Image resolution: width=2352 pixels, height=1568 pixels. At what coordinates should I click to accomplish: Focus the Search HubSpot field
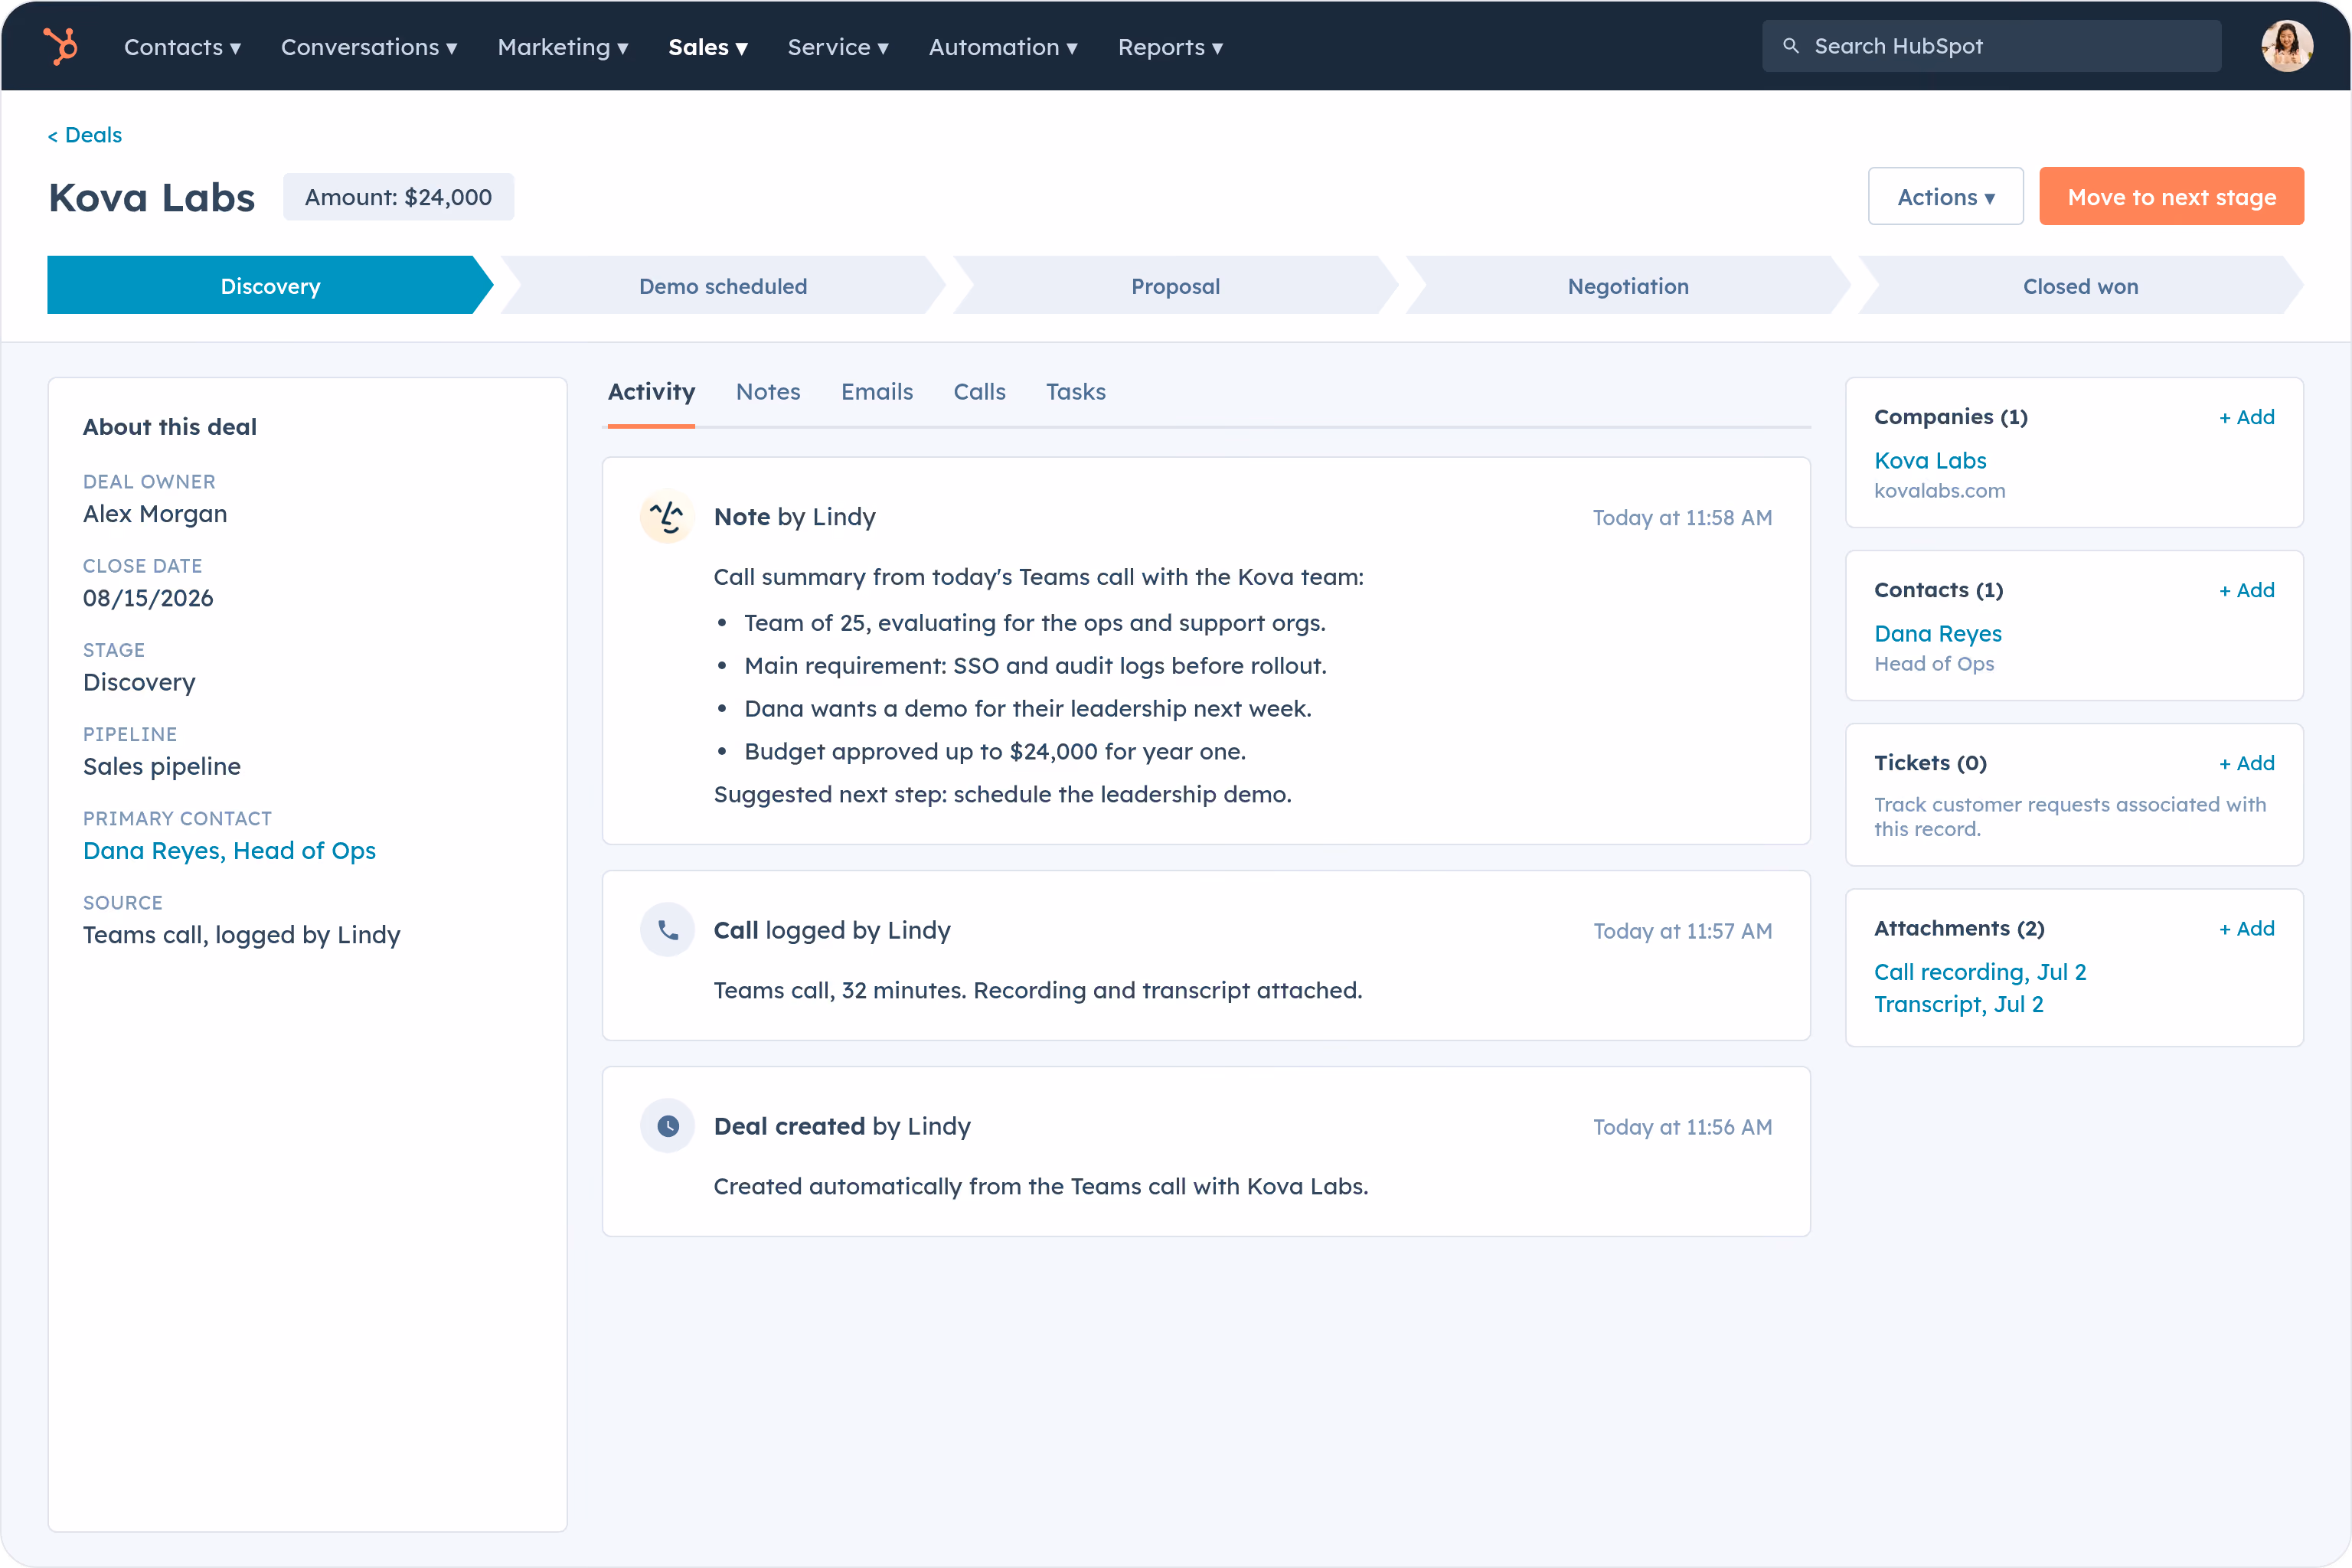click(1991, 46)
